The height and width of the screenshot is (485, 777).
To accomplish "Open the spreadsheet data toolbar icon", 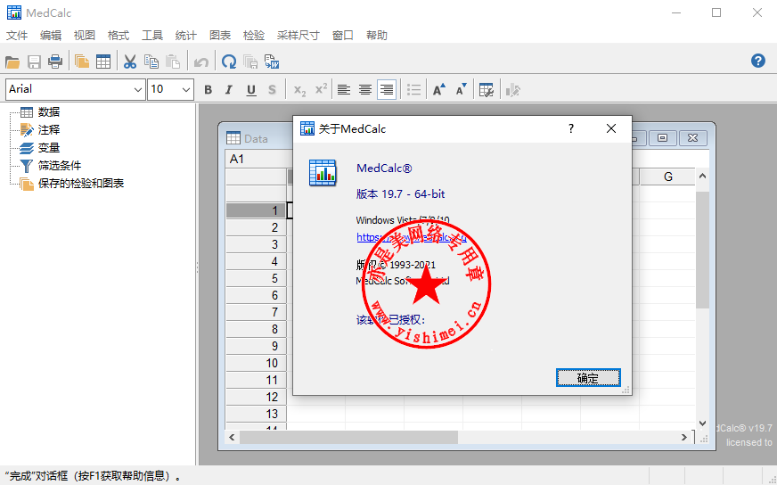I will pyautogui.click(x=103, y=62).
